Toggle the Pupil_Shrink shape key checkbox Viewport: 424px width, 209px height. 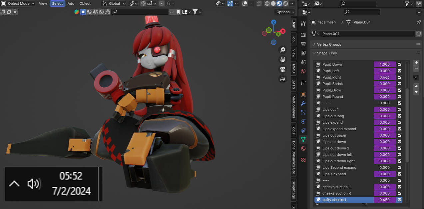click(399, 84)
